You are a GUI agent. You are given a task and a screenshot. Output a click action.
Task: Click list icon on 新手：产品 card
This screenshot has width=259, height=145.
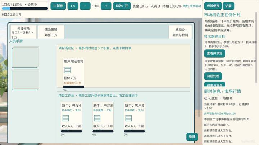coord(97,118)
